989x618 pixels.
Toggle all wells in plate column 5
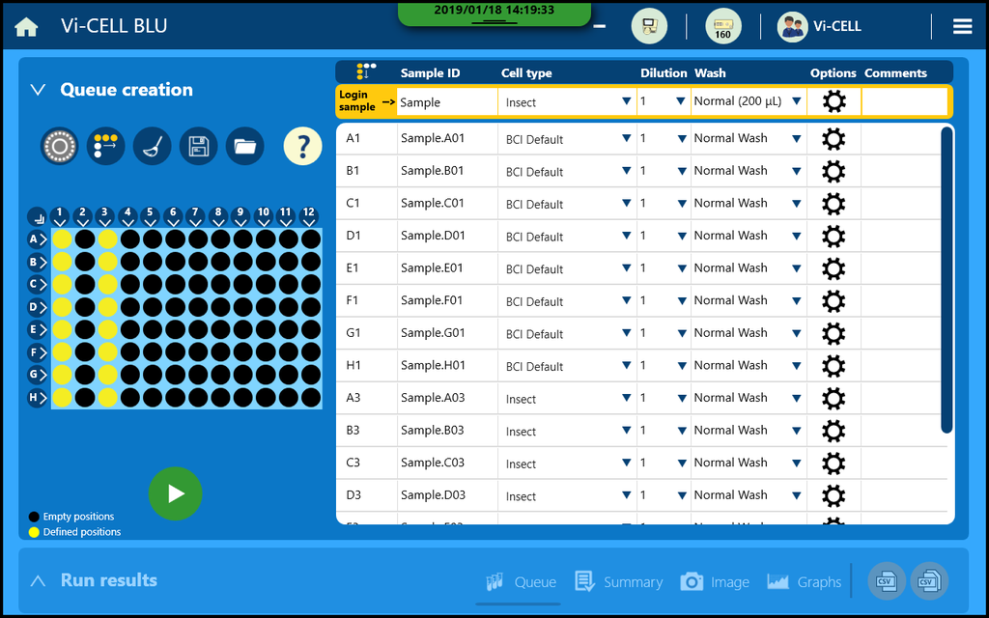(151, 215)
